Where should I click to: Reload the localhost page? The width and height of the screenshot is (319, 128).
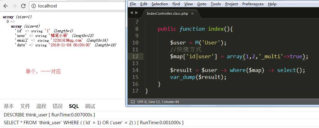coord(23,6)
